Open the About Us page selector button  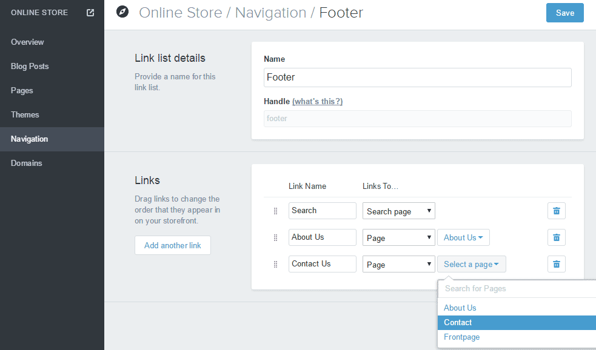click(x=463, y=237)
